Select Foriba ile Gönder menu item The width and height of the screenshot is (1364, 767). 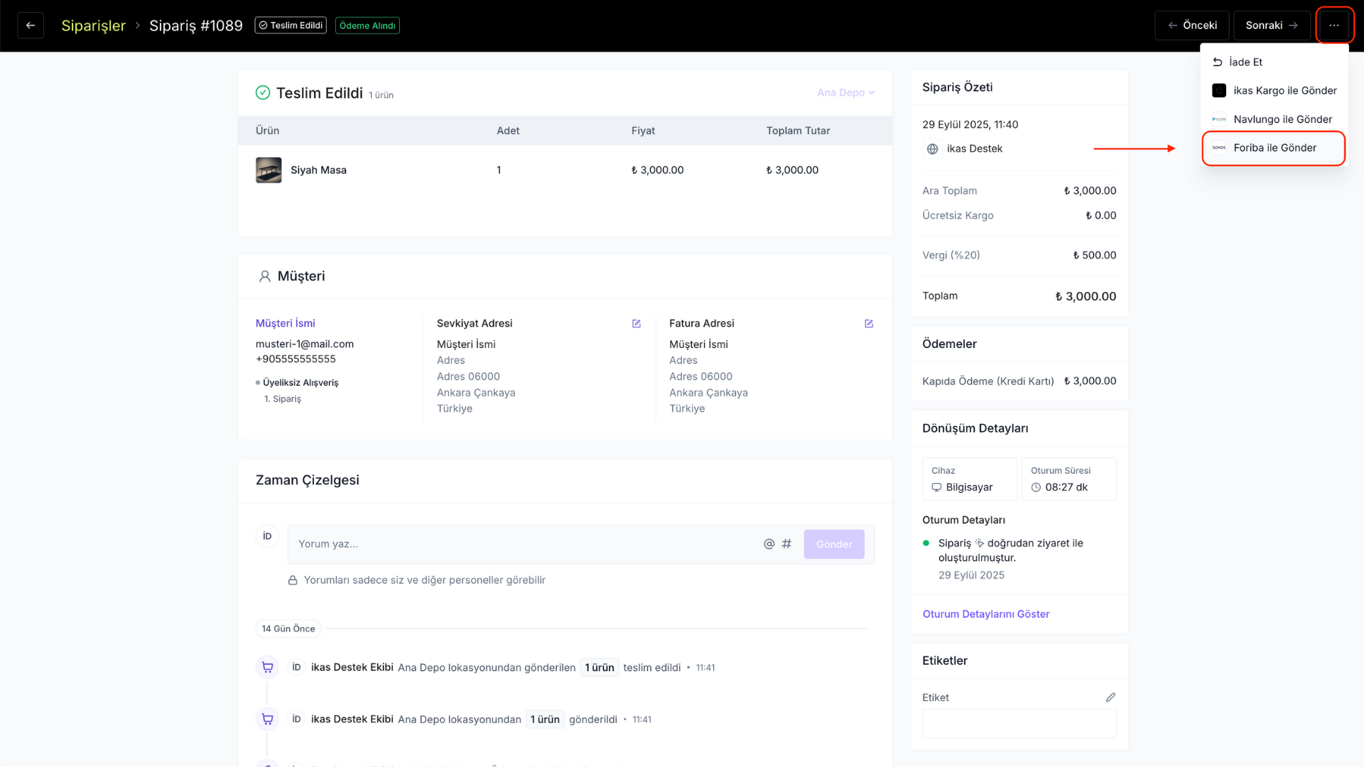point(1274,148)
